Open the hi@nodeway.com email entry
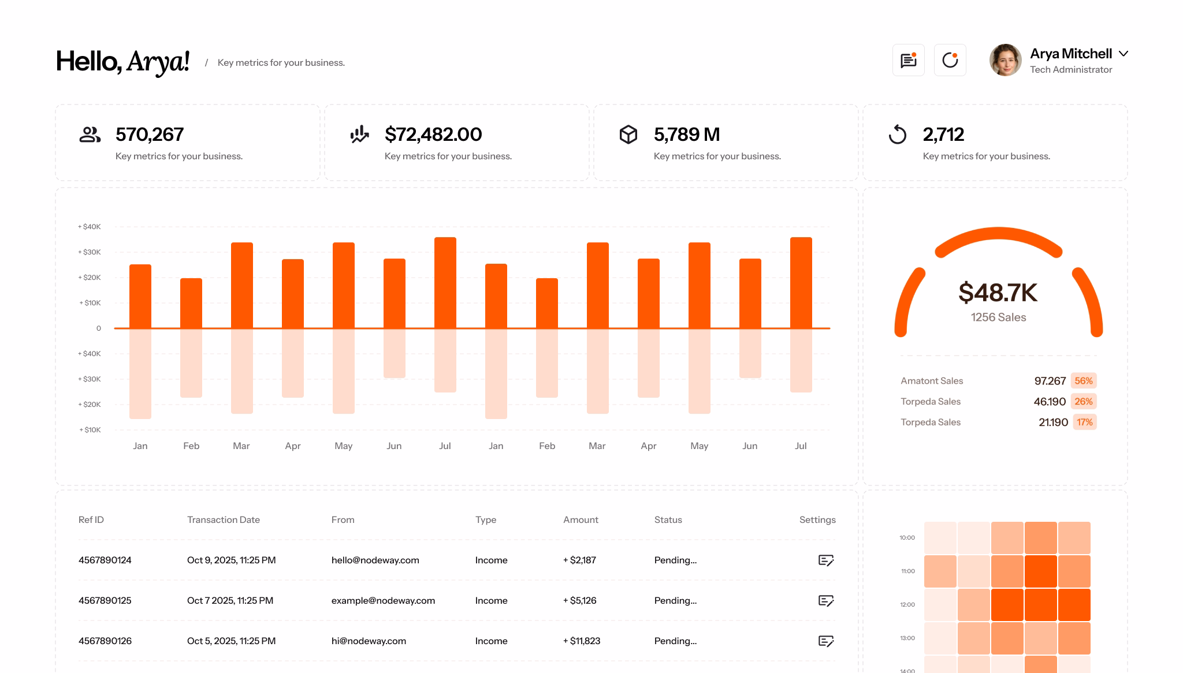Screen dimensions: 1183x673 click(x=370, y=641)
